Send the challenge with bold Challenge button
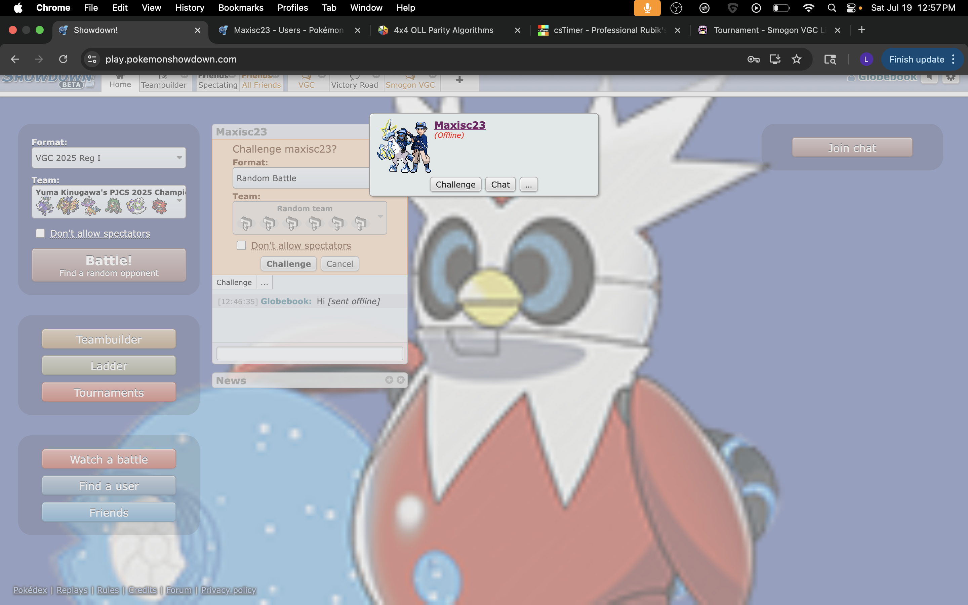 pyautogui.click(x=288, y=264)
